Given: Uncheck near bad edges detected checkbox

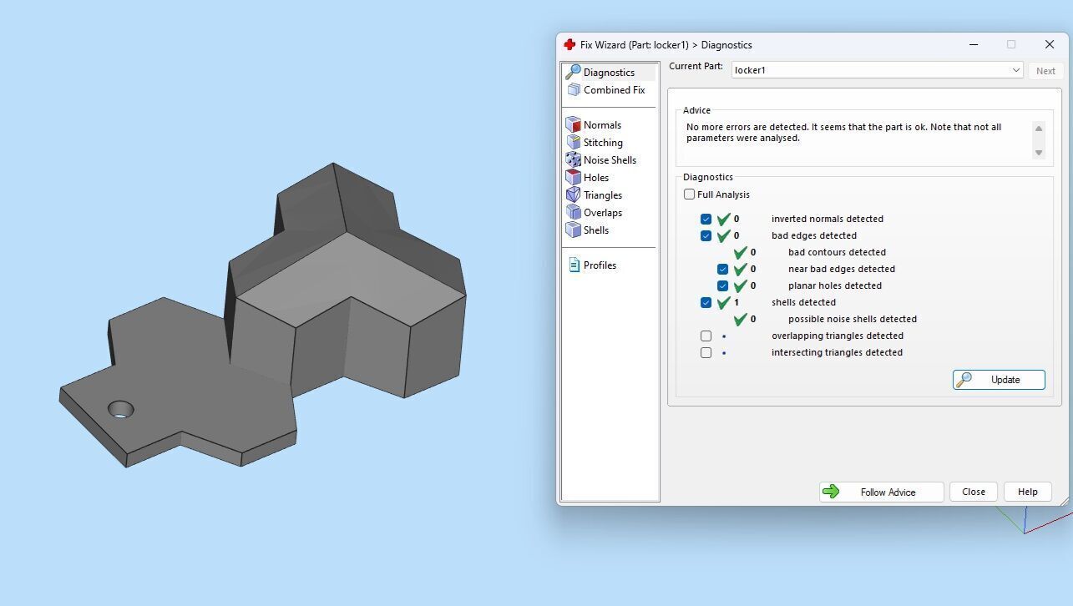Looking at the screenshot, I should click(x=722, y=269).
